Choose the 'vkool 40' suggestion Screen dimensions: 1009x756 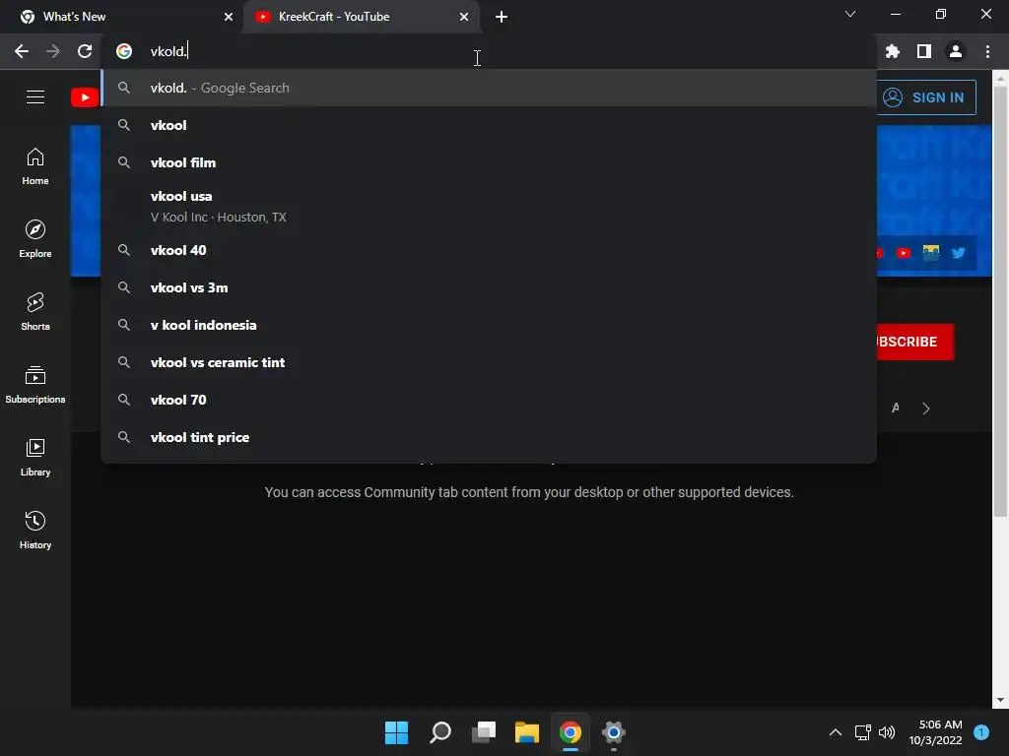click(489, 250)
